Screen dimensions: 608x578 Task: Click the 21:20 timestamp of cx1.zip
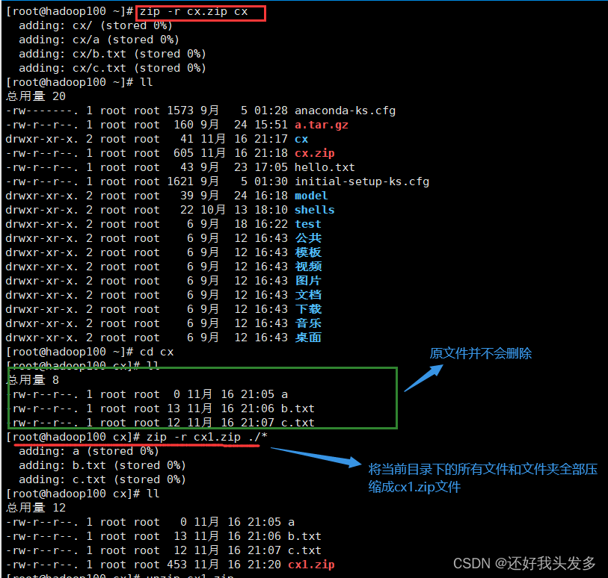[x=264, y=565]
